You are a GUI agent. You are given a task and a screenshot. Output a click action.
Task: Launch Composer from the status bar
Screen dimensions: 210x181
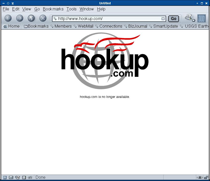click(x=17, y=177)
